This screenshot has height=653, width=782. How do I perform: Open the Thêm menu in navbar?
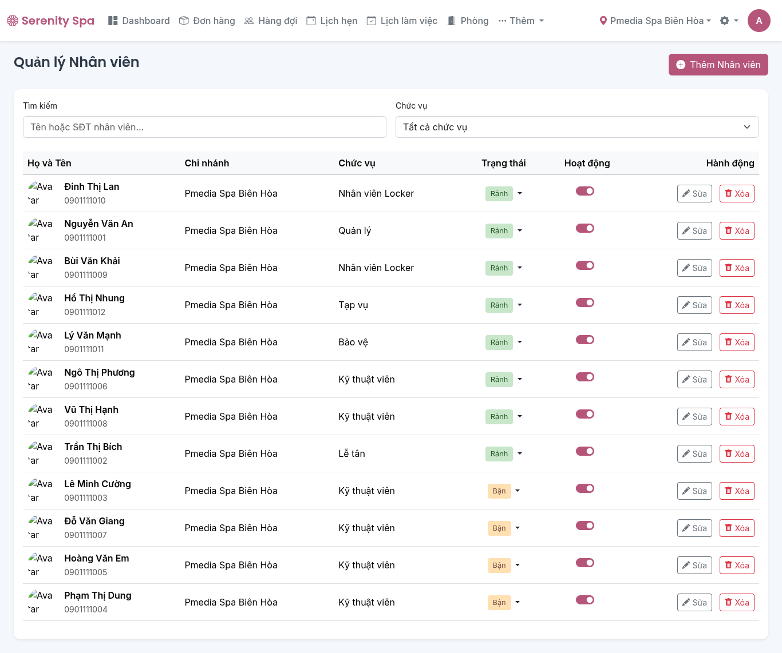click(521, 21)
